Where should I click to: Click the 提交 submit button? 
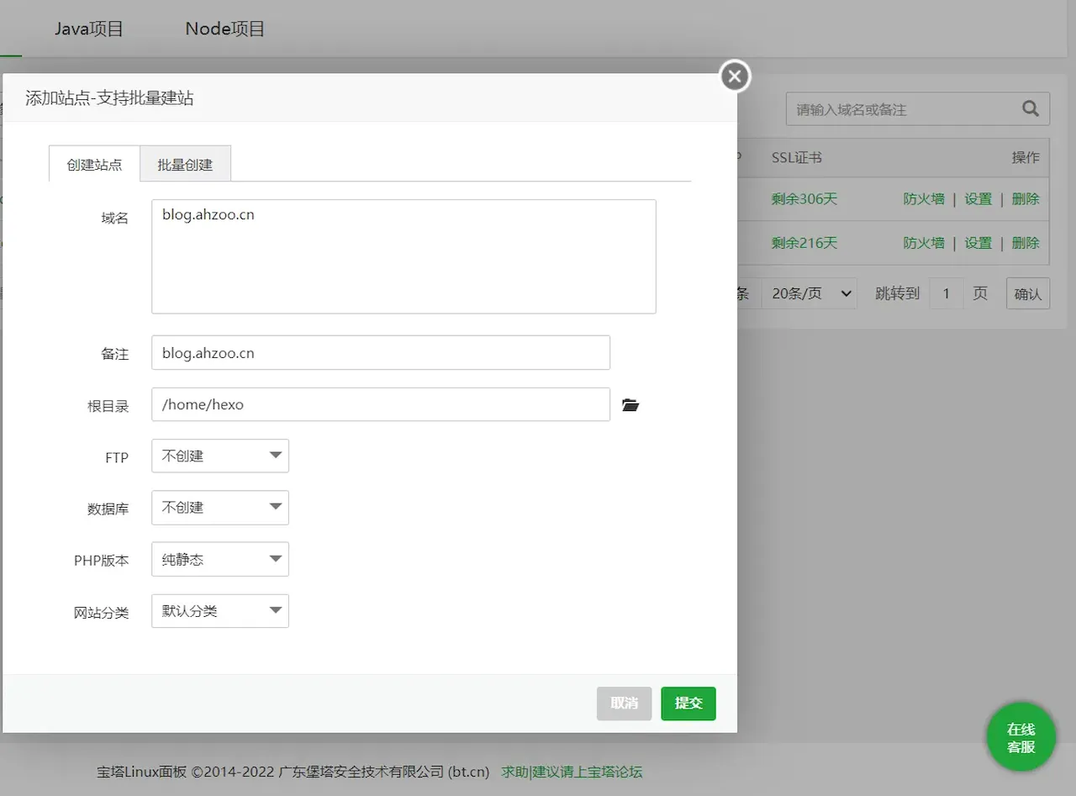(688, 704)
